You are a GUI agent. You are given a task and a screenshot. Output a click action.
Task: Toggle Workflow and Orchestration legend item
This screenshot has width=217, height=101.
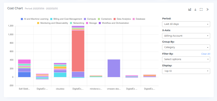[x=114, y=23]
